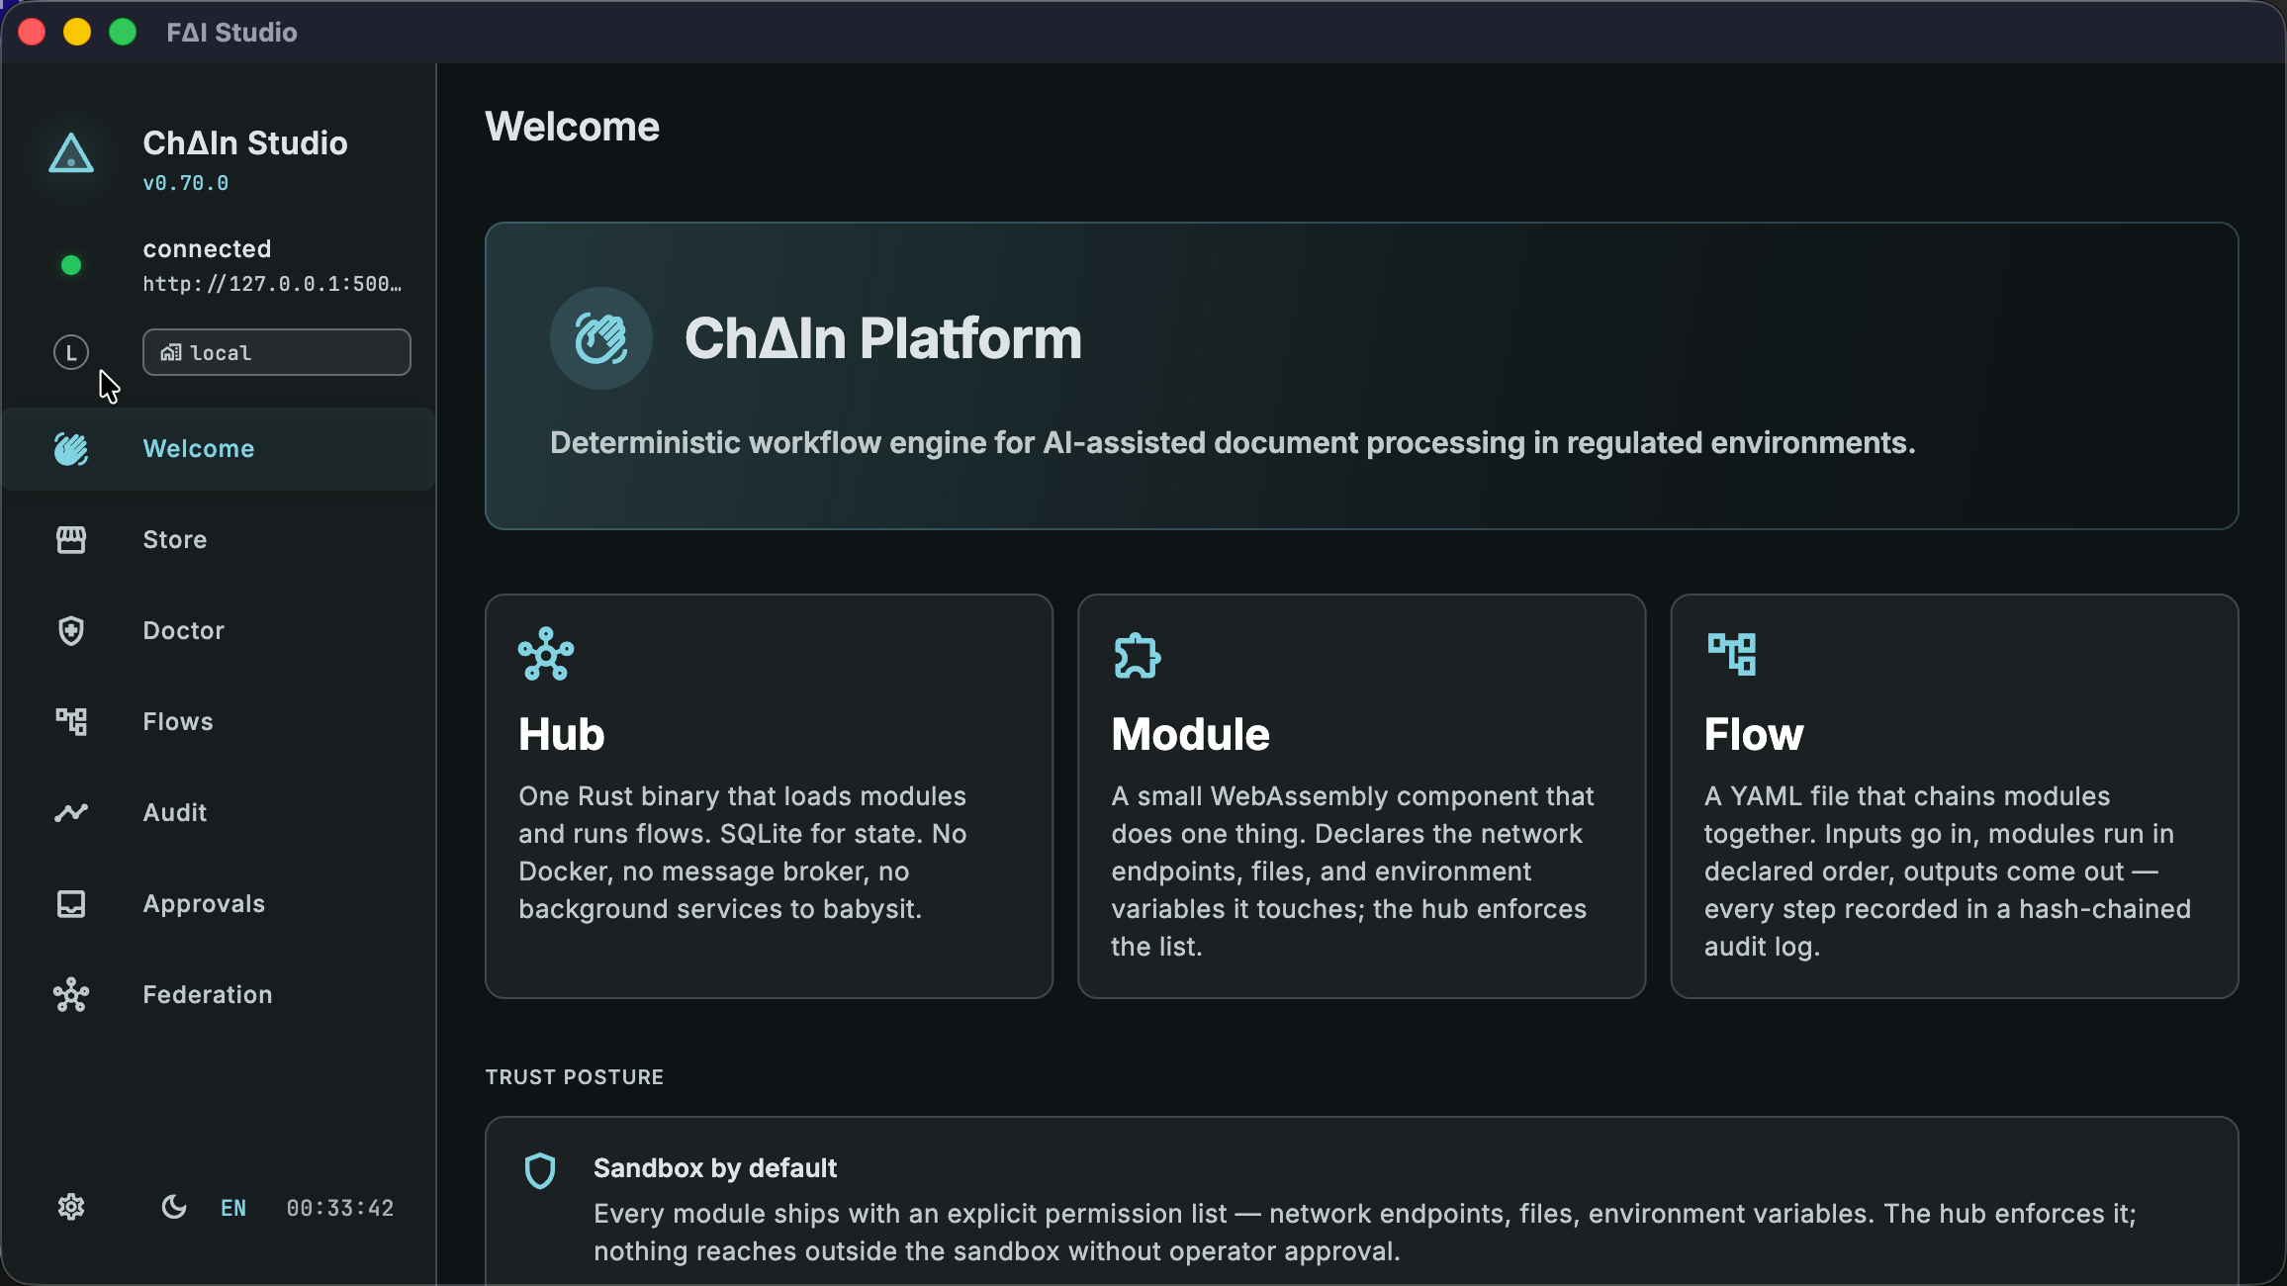Click the ChAIn Platform waving hand badge
2287x1286 pixels.
[x=601, y=338]
